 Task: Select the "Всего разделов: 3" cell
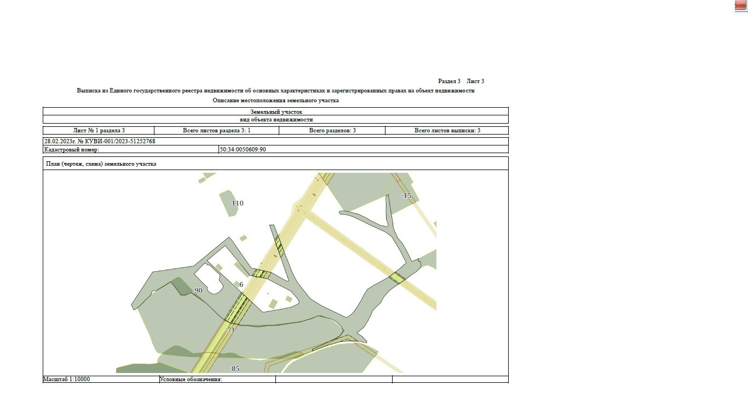point(332,130)
